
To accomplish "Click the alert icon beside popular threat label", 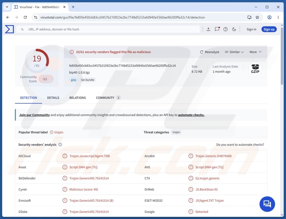I will pos(52,132).
